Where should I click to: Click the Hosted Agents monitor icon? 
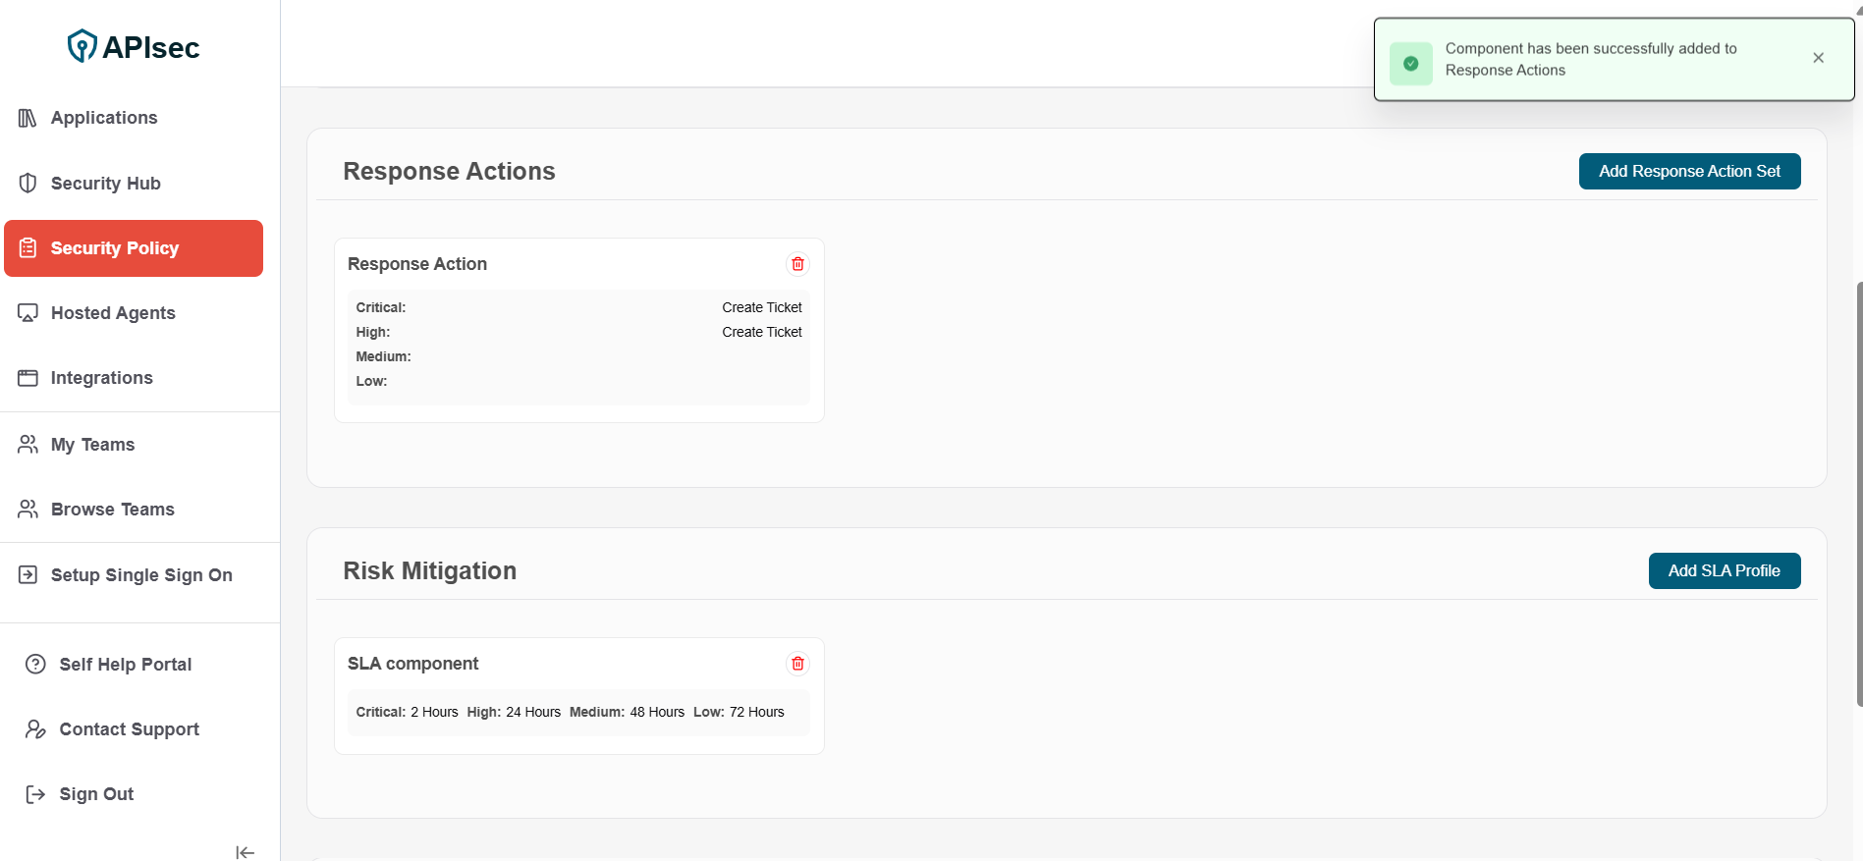click(x=27, y=313)
